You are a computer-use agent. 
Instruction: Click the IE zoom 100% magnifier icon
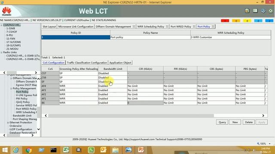click(x=258, y=144)
